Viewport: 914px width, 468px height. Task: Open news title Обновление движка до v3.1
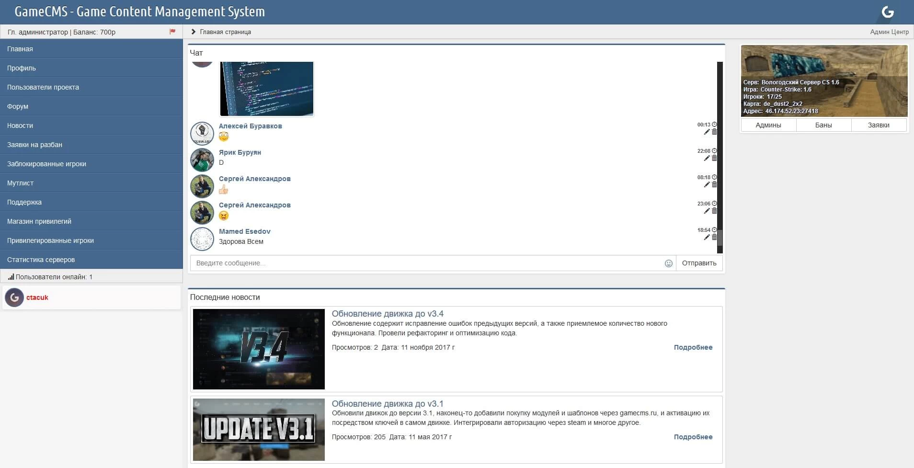(388, 403)
